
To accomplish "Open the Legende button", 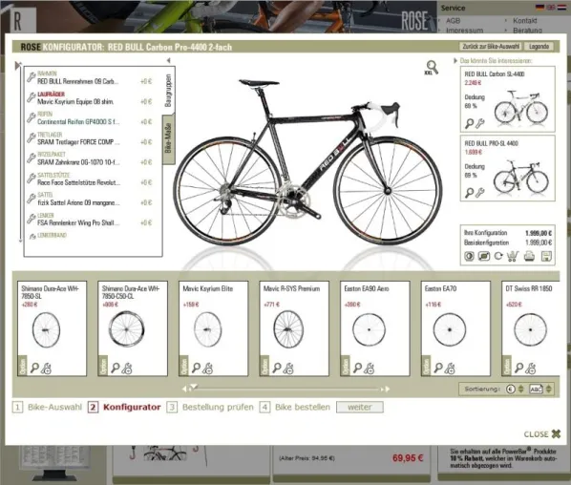I will (x=539, y=47).
